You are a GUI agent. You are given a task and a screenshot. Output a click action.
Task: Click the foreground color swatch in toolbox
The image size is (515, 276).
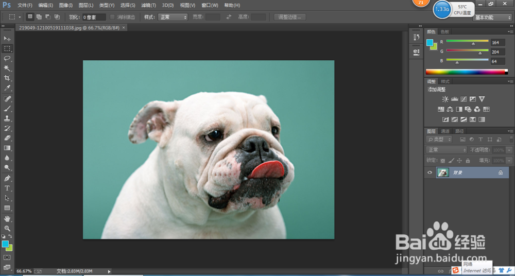click(x=5, y=244)
